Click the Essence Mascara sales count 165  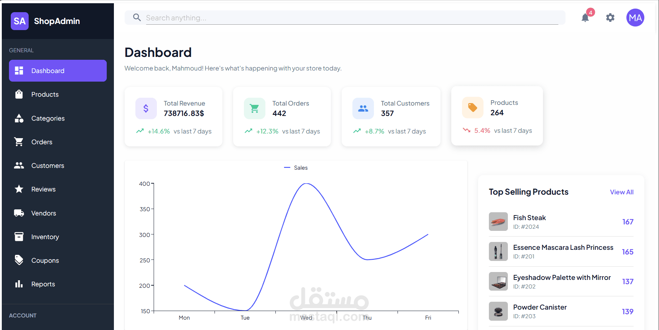[x=627, y=252]
